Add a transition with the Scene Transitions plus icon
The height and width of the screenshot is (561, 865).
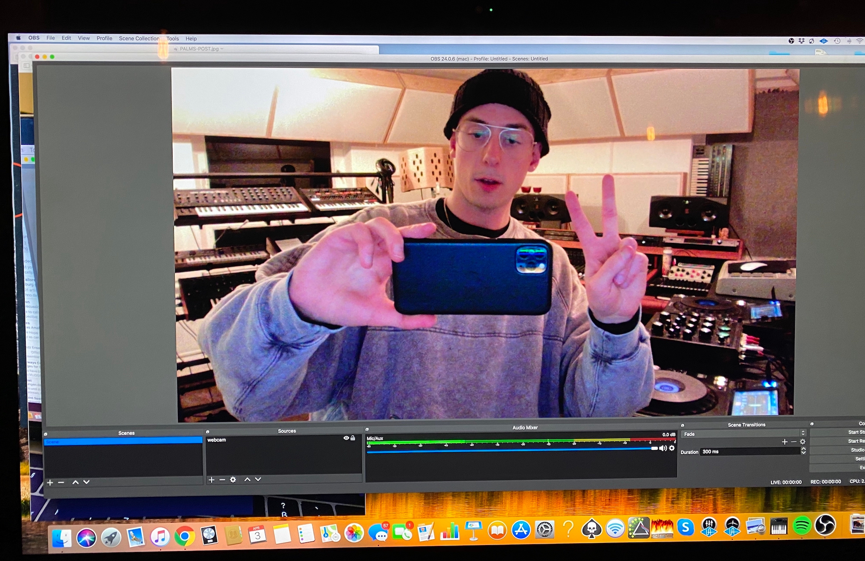click(785, 442)
